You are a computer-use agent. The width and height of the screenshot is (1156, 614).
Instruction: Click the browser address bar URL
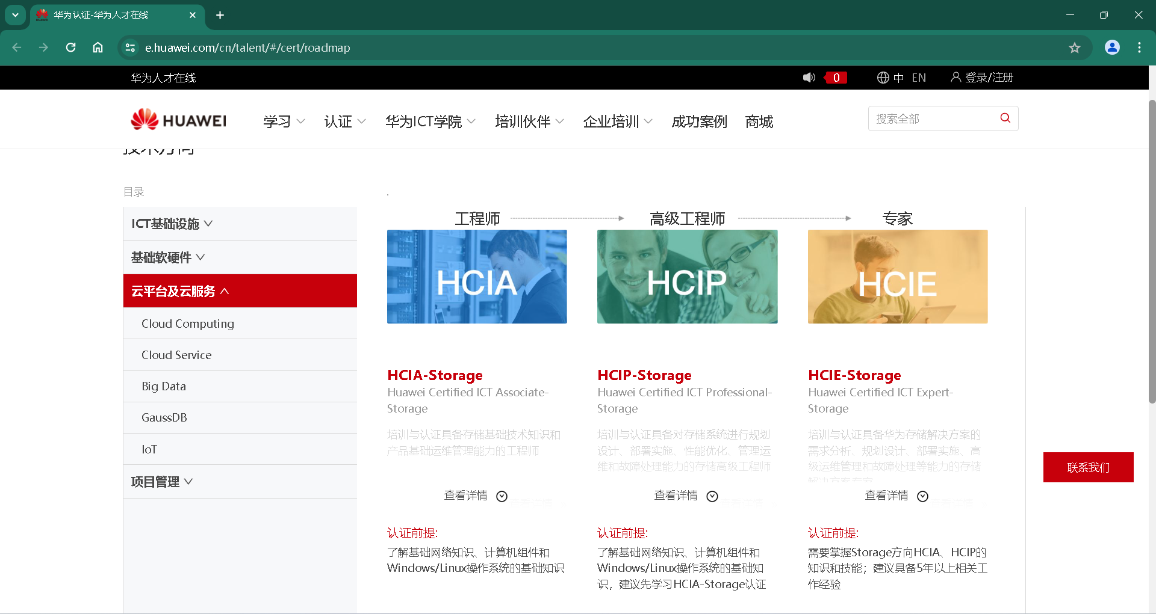pyautogui.click(x=247, y=48)
